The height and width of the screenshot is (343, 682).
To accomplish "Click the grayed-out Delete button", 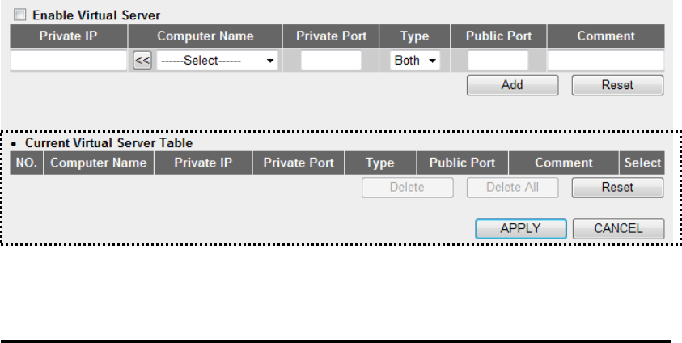I will pos(407,188).
